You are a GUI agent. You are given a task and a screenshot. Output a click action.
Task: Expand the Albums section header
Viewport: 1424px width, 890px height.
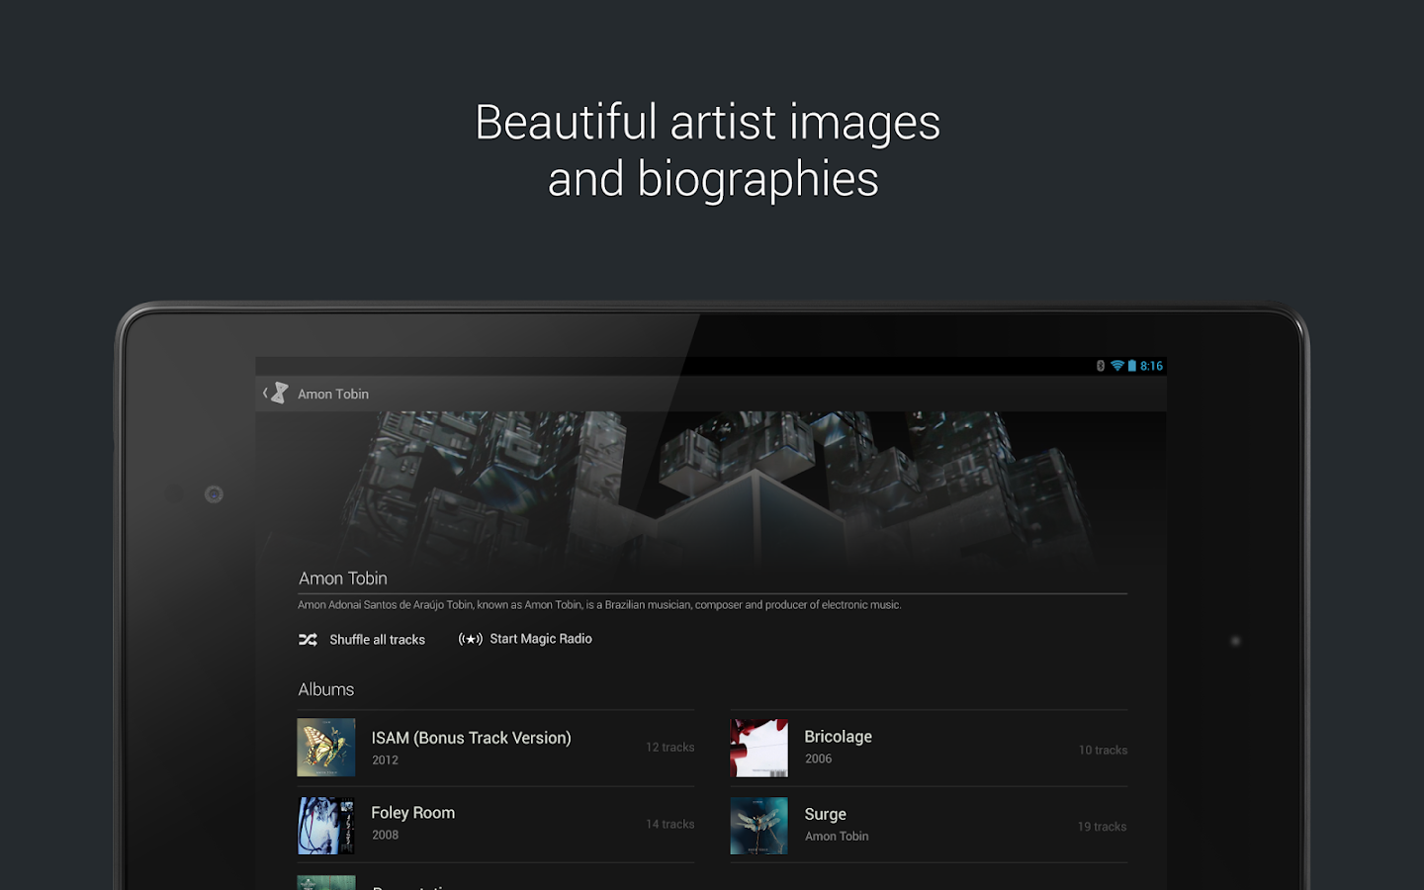326,689
